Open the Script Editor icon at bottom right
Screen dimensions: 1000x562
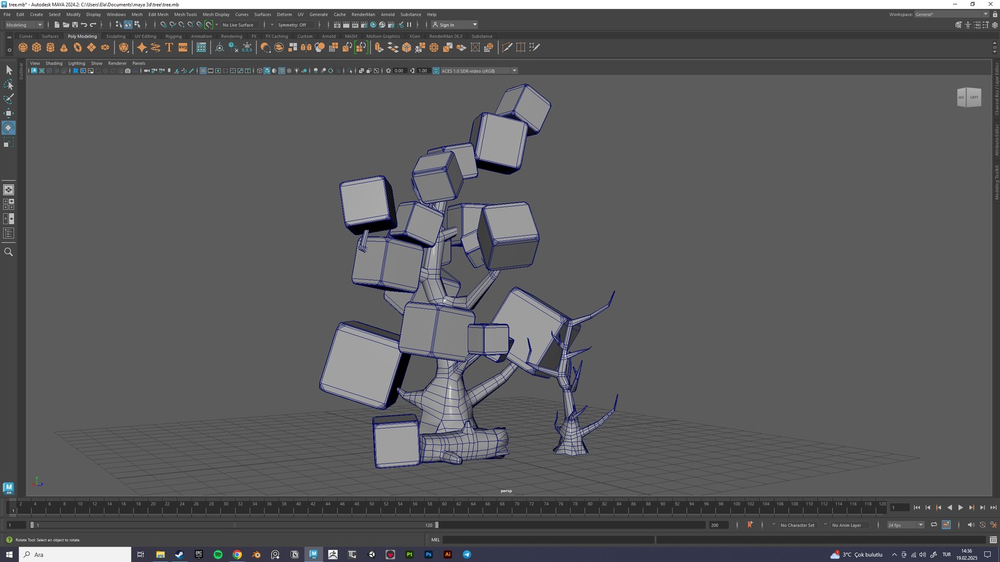[x=993, y=540]
